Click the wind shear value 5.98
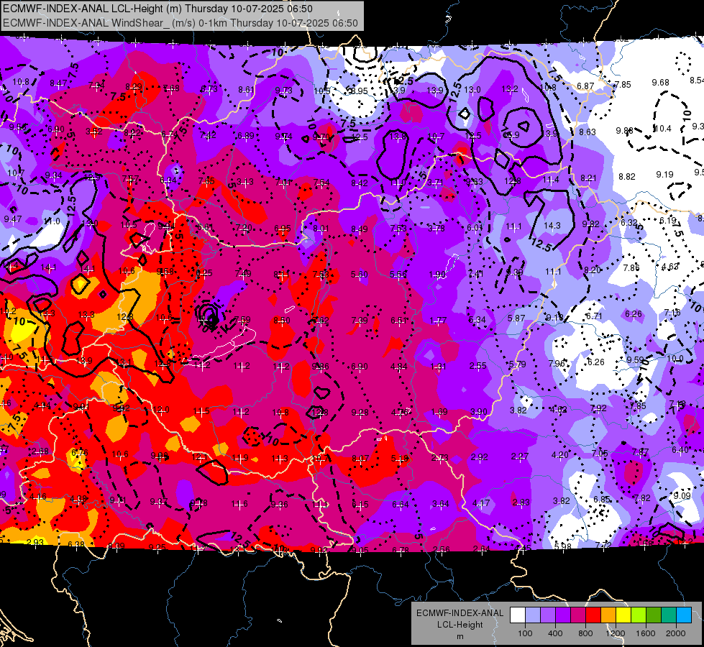 563,546
